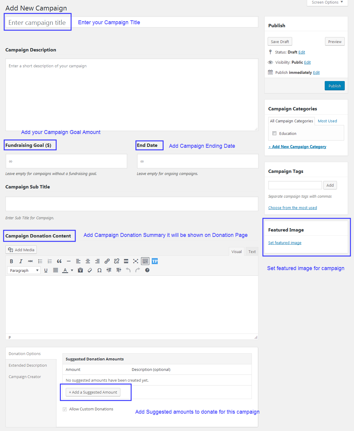354x431 pixels.
Task: Click the text color A swatch
Action: click(x=65, y=270)
